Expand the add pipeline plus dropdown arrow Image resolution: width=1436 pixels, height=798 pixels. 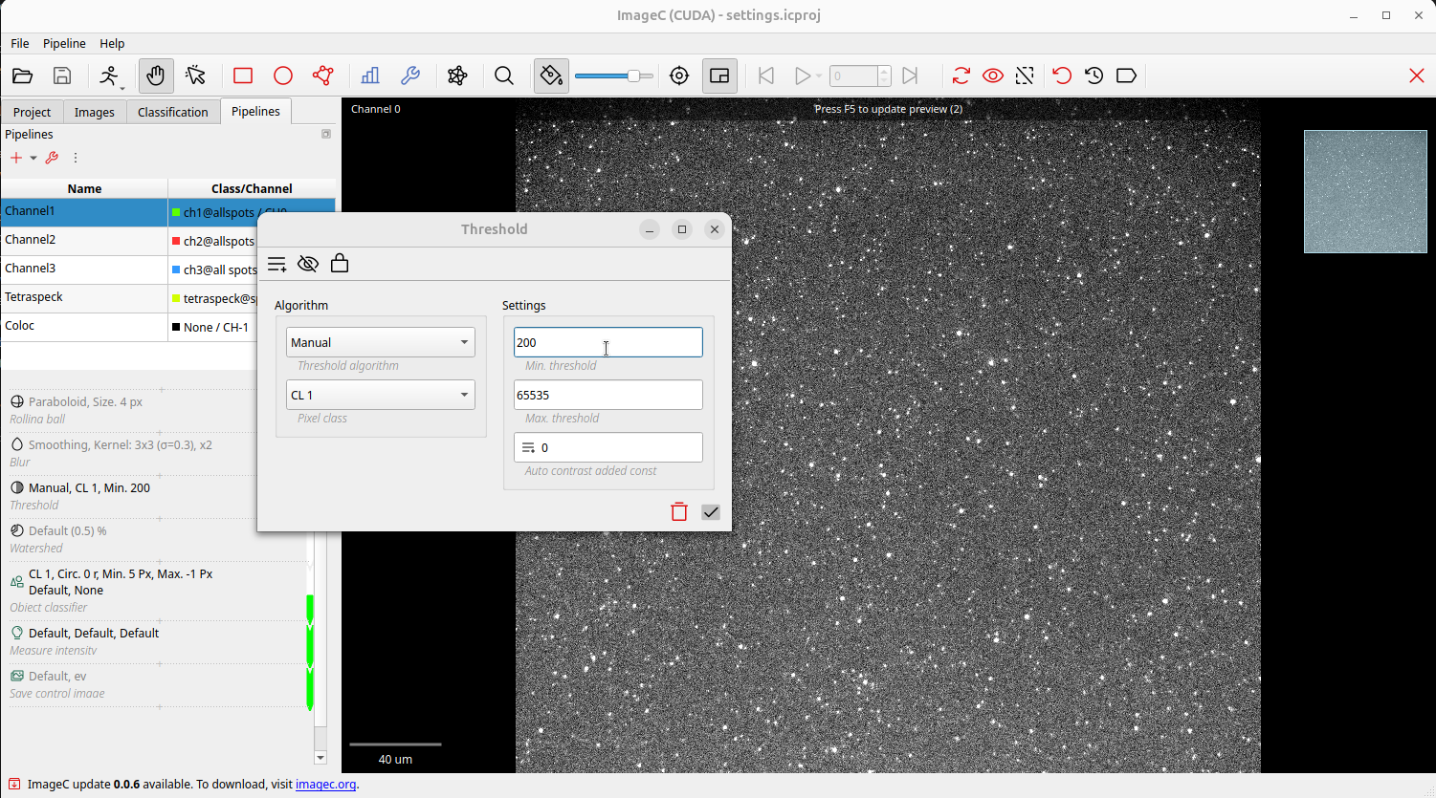click(x=33, y=158)
